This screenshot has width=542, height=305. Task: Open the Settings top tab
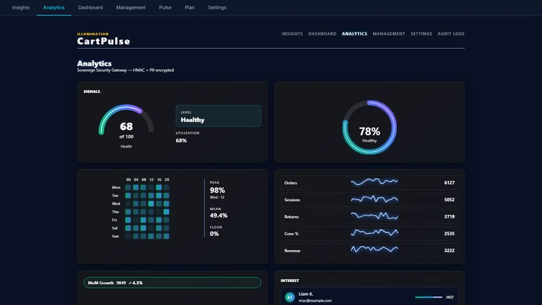[x=217, y=7]
